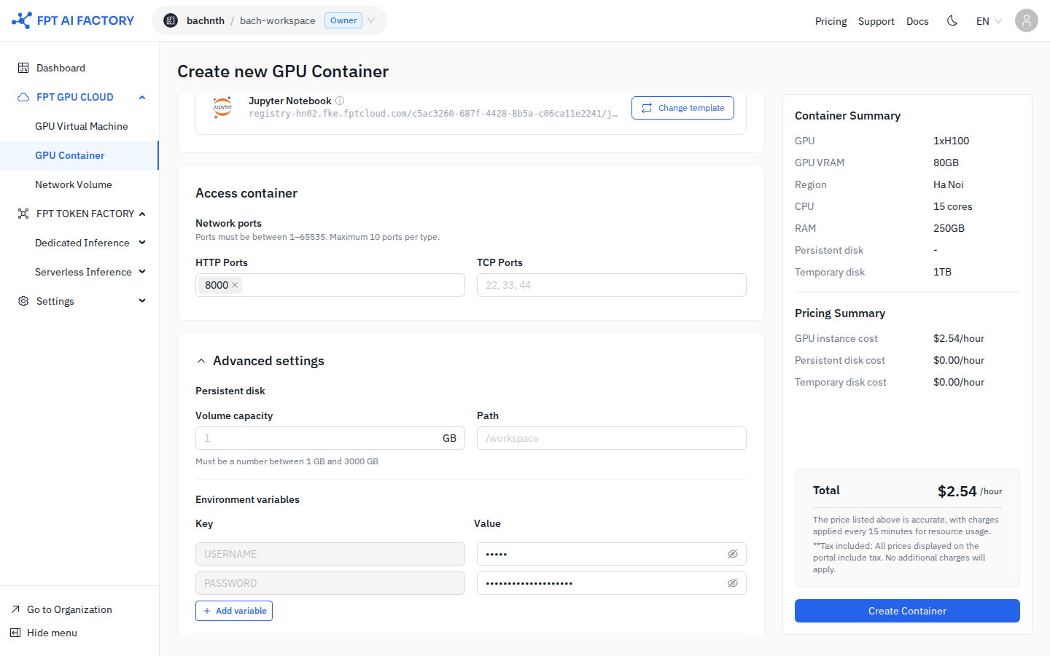Click the Jupyter Notebook info icon
This screenshot has height=656, width=1050.
coord(340,101)
